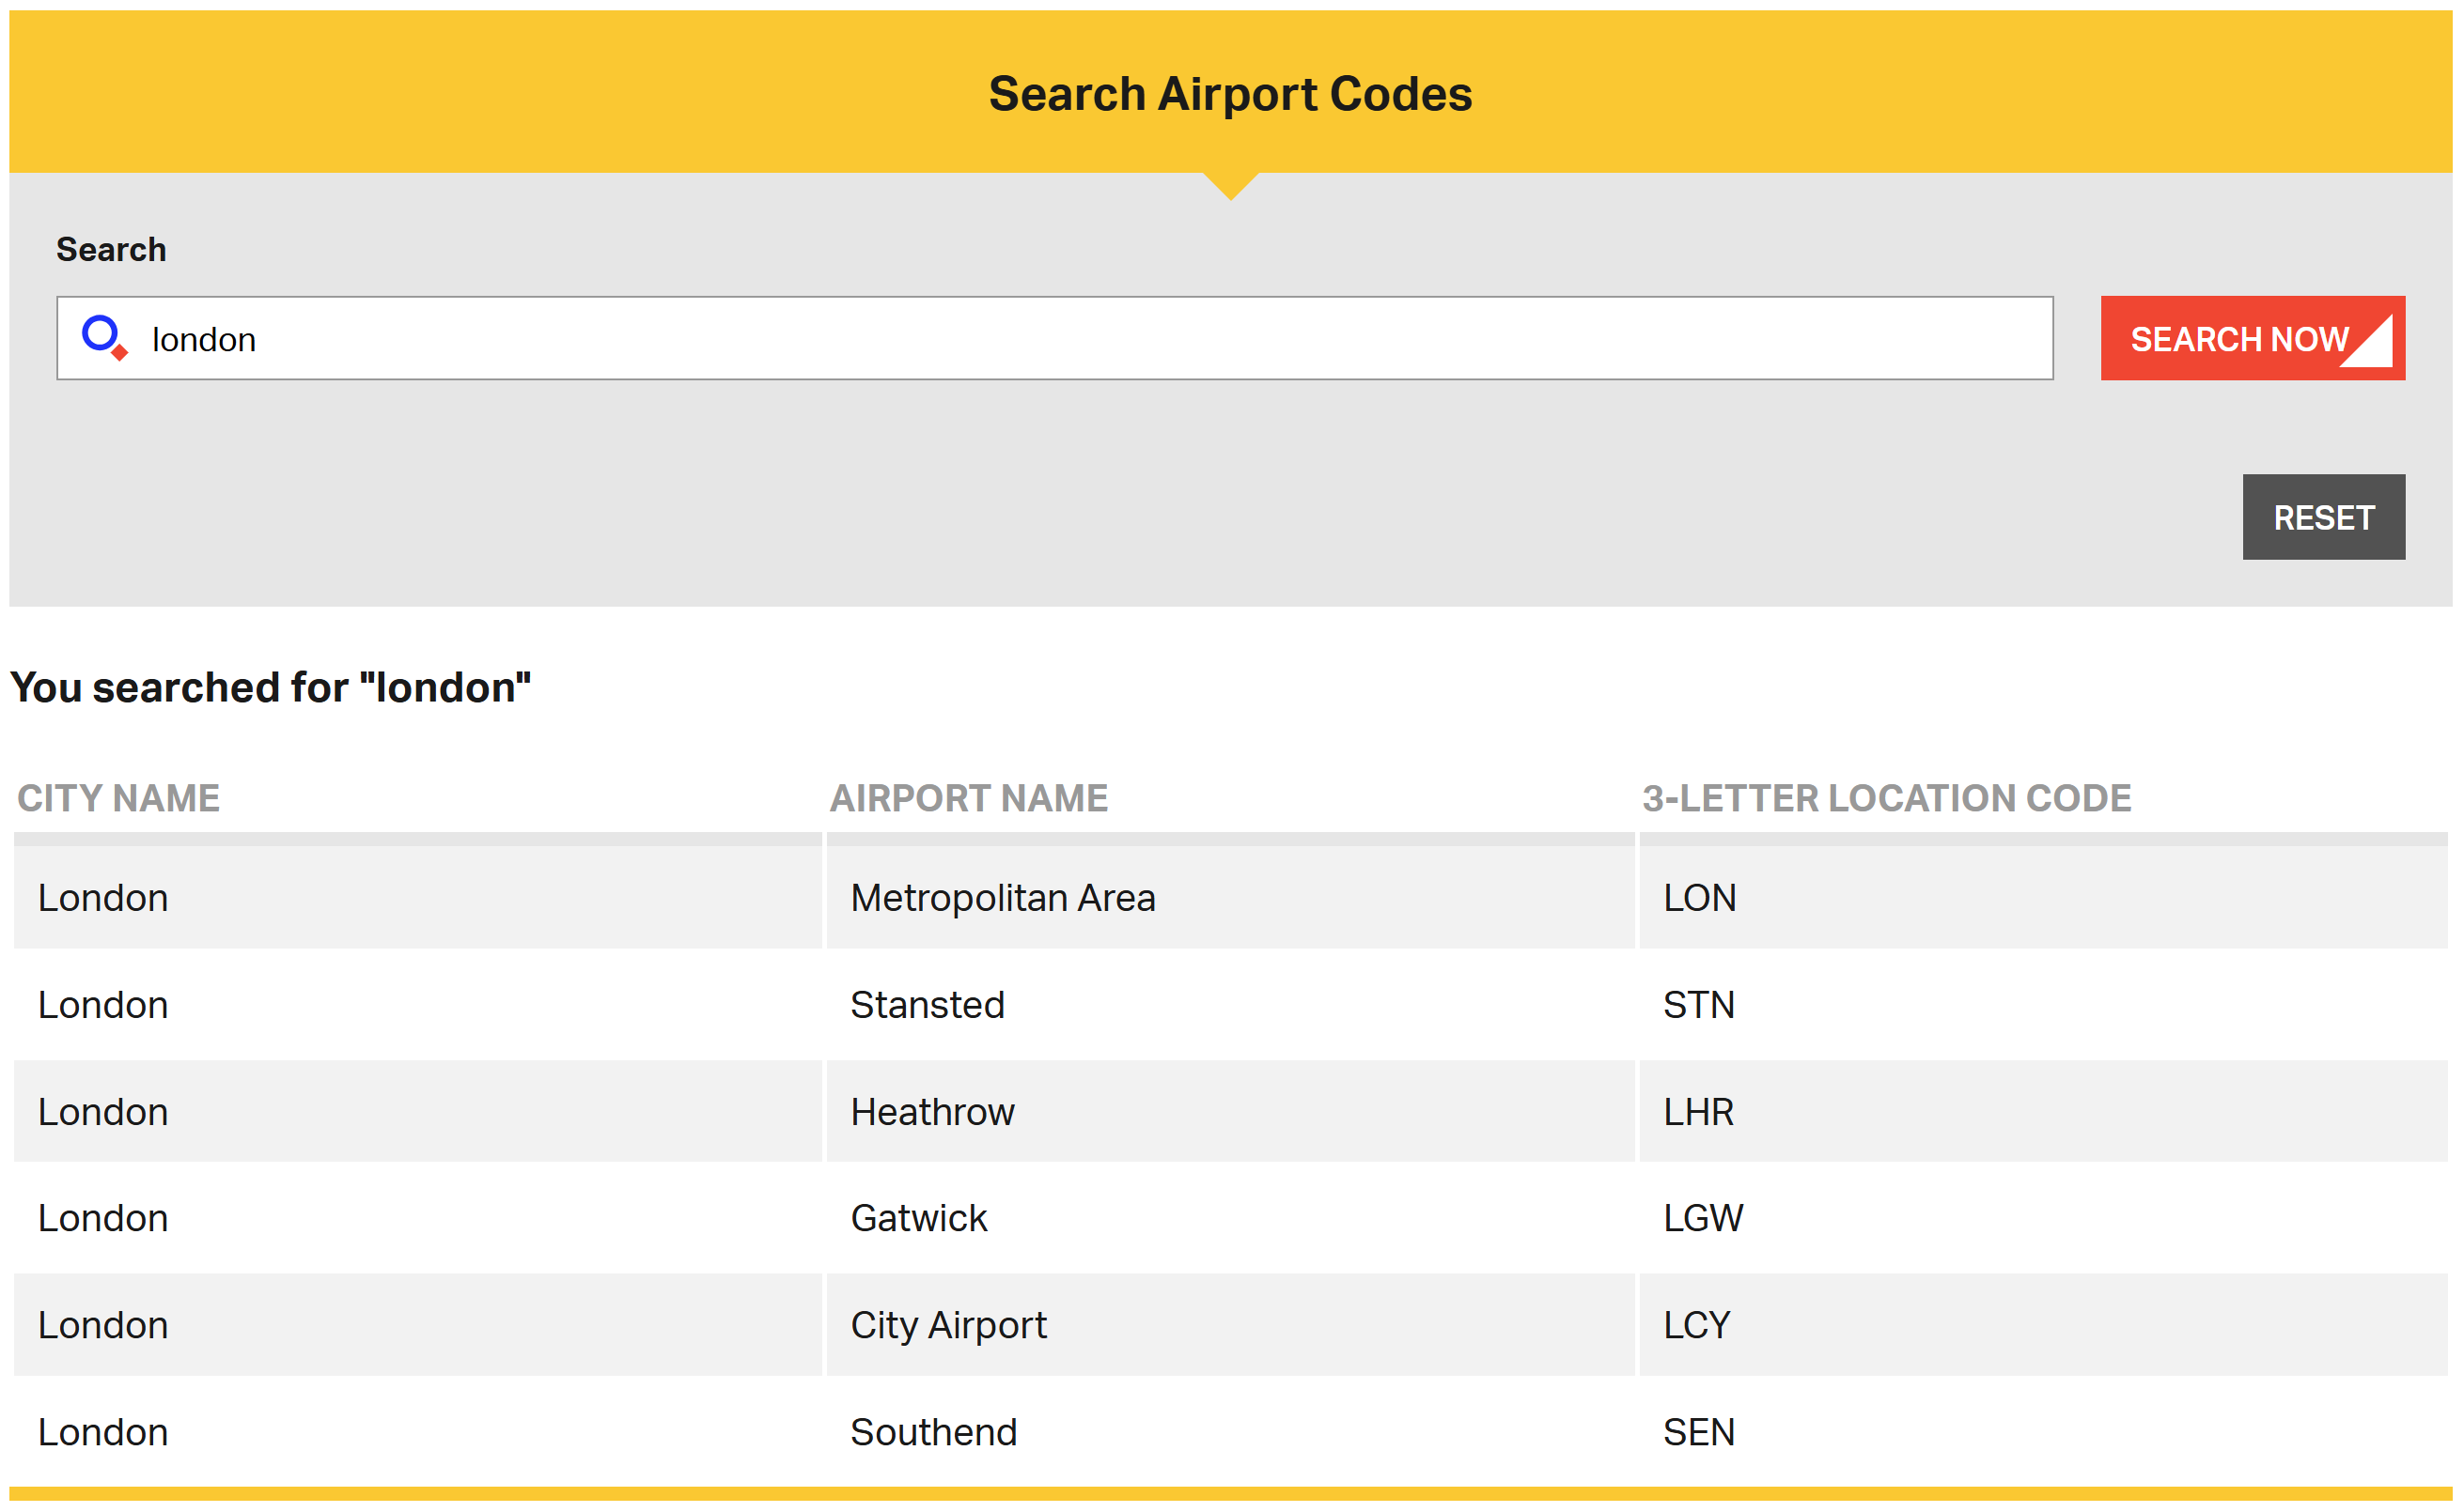Screen dimensions: 2464x1512
Task: Click the LGW location code
Action: pyautogui.click(x=1702, y=1218)
